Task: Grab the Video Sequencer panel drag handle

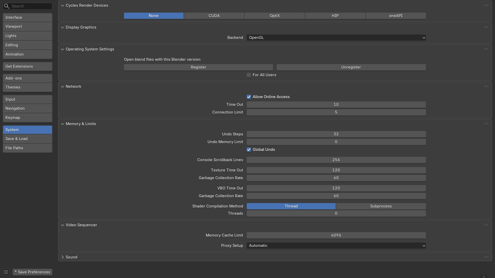Action: click(x=486, y=225)
